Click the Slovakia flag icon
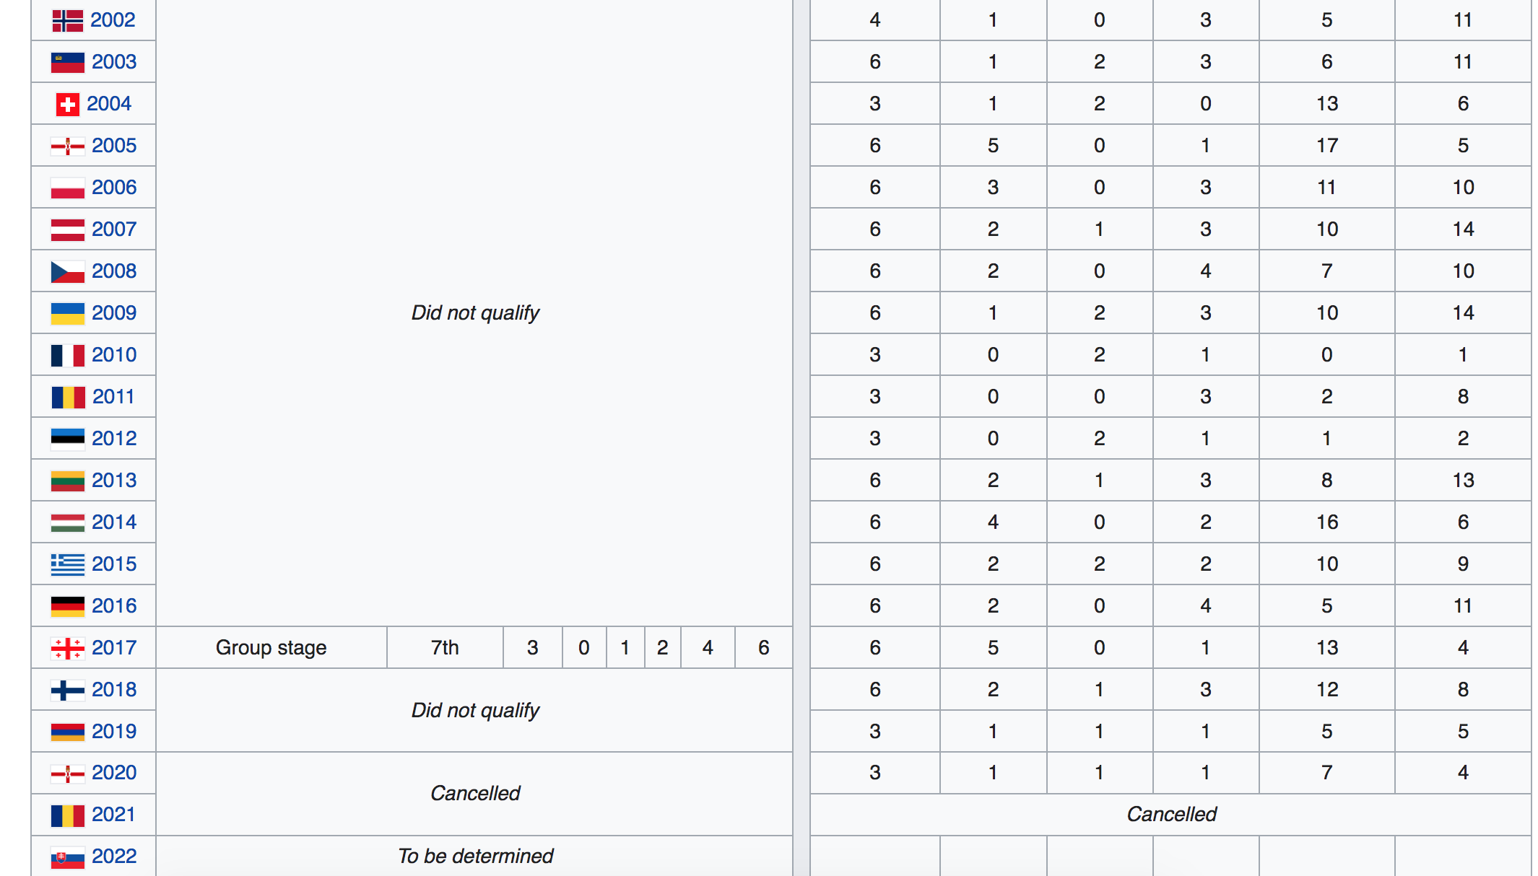This screenshot has height=876, width=1538. pyautogui.click(x=67, y=857)
